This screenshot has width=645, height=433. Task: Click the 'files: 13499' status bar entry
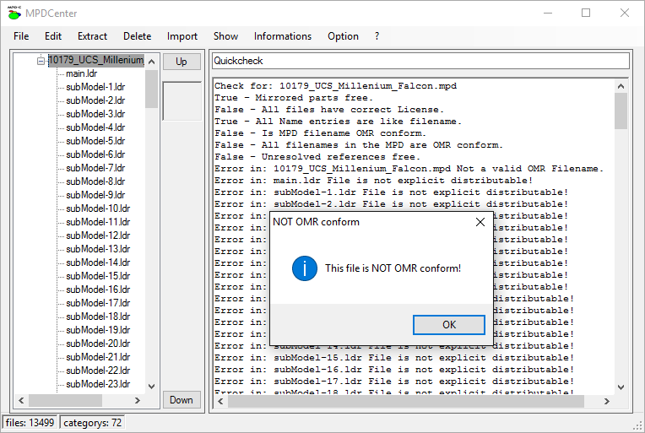[30, 423]
